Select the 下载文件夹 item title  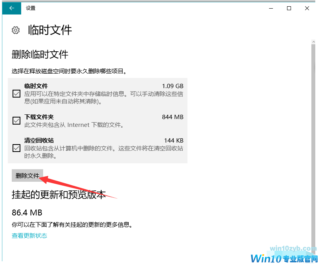[39, 117]
